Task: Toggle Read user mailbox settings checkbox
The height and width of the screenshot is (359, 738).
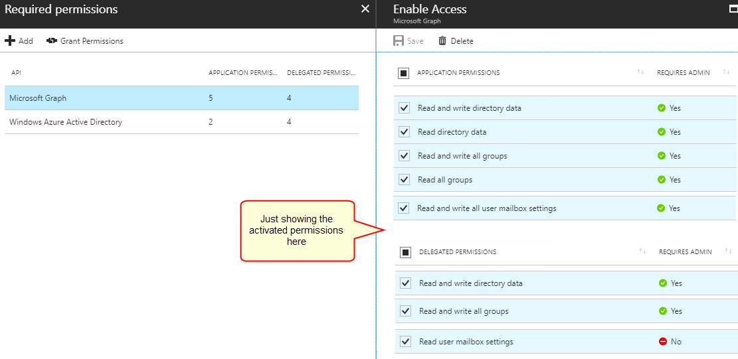Action: click(x=406, y=342)
